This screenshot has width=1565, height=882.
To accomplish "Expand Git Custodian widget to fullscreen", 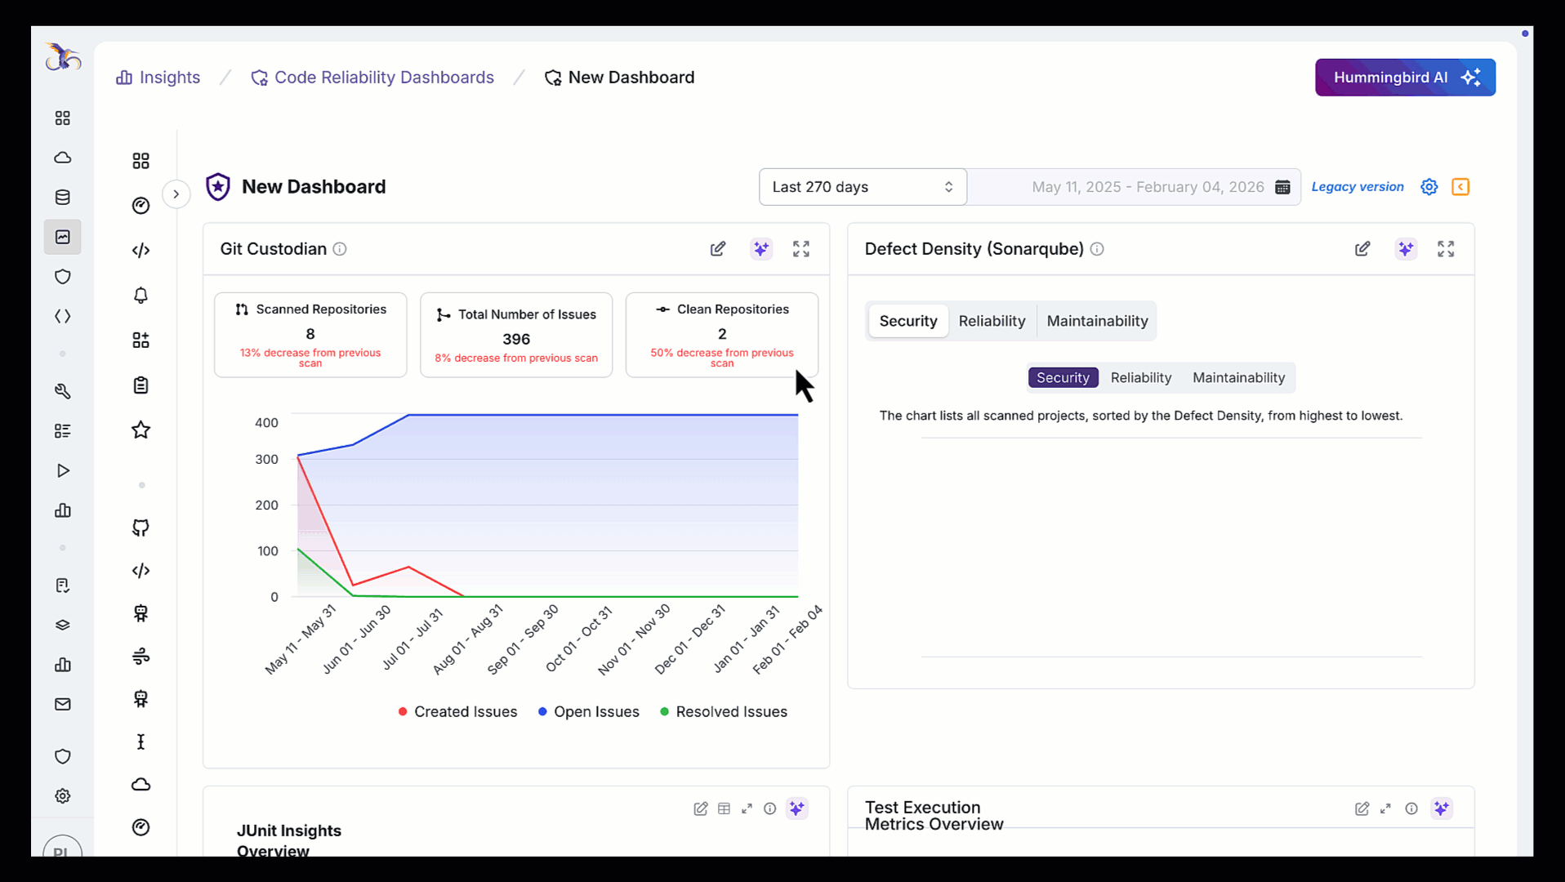I will (x=800, y=249).
